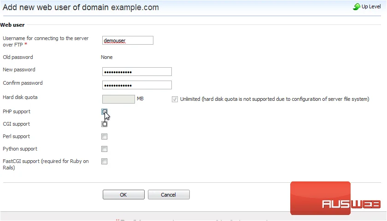
Task: Focus the FTP username field with demouser
Action: click(x=128, y=41)
